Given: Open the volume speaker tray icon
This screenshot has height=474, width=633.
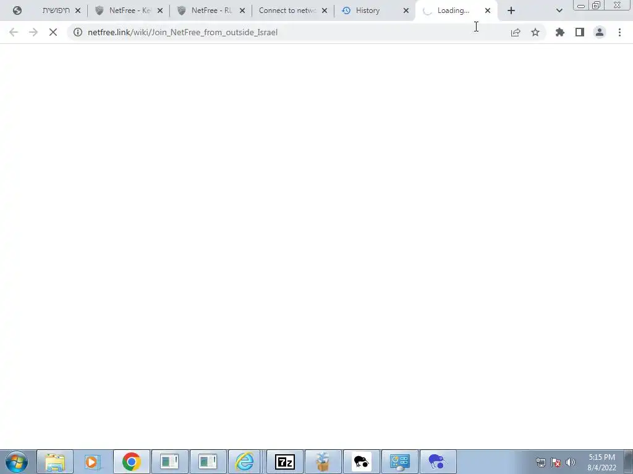Looking at the screenshot, I should (571, 462).
